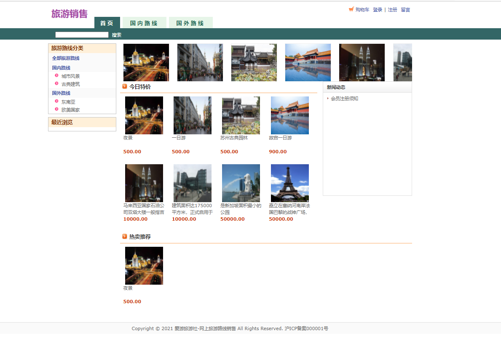Click the pink arrow icon next to 东南亚
The width and height of the screenshot is (501, 339).
click(56, 101)
